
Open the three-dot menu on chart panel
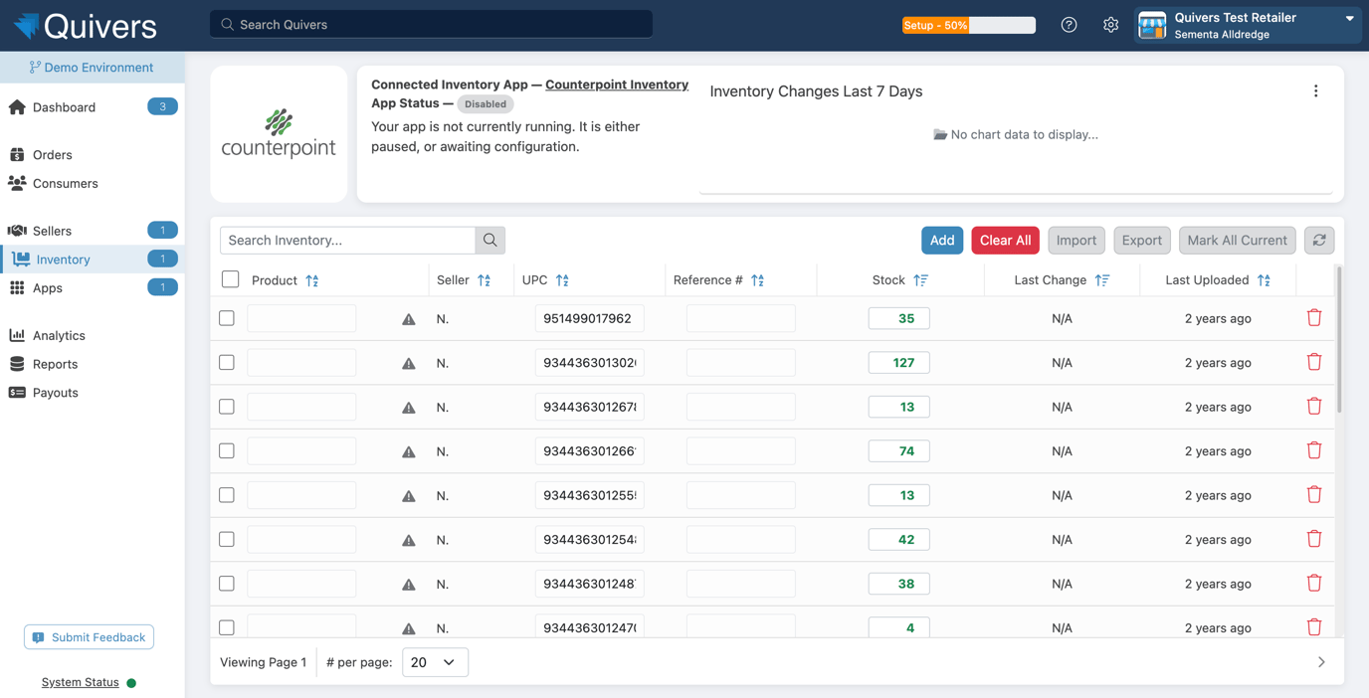1315,91
